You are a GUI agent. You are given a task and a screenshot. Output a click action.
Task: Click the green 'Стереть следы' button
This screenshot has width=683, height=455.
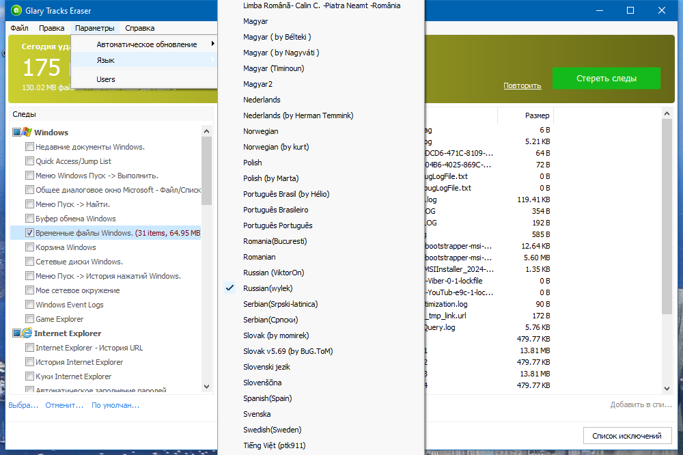(607, 79)
